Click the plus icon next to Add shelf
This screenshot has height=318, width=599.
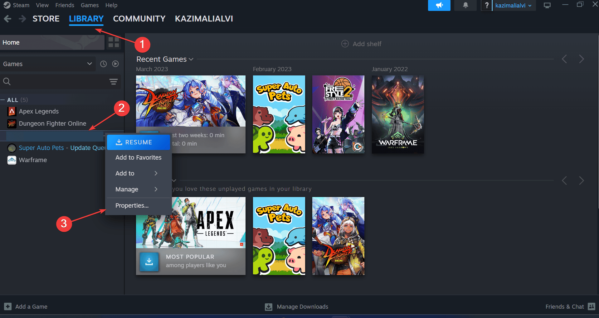[x=345, y=44]
